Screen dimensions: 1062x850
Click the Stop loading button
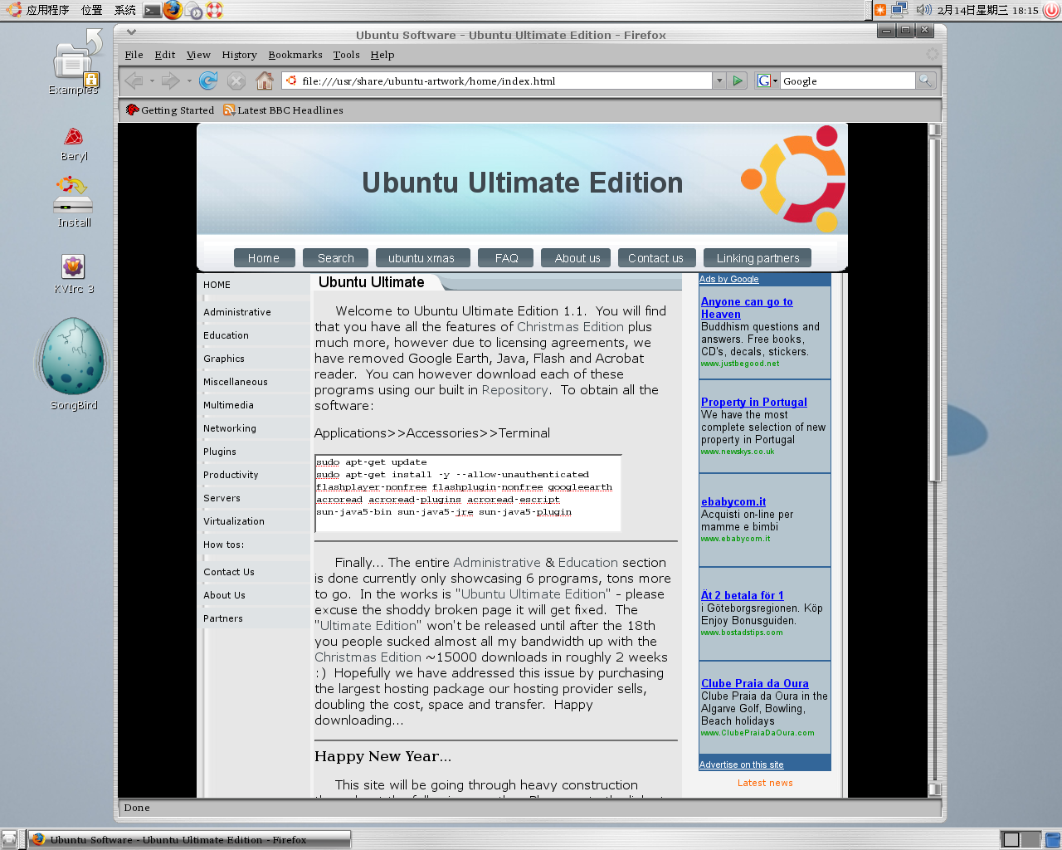coord(236,81)
